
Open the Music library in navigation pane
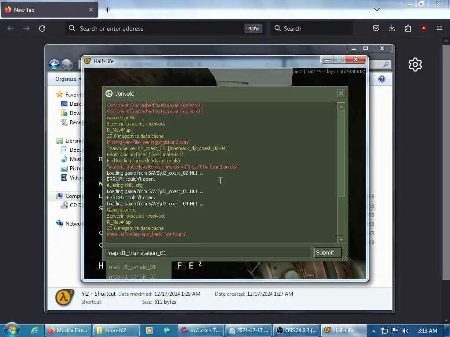coord(71,159)
